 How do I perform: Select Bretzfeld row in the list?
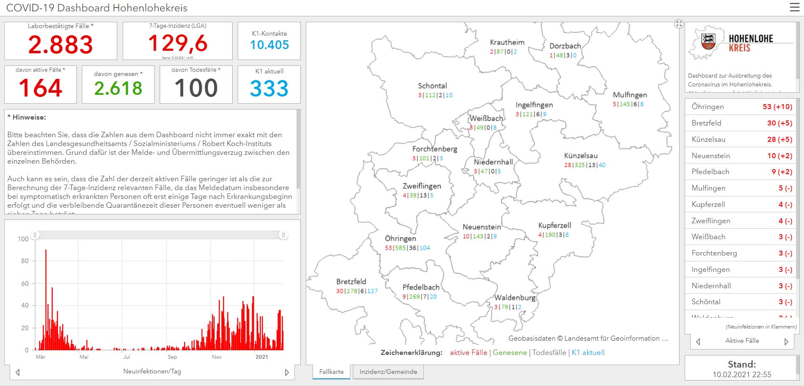point(741,123)
